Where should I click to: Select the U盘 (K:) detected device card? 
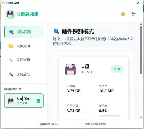coord(24,101)
